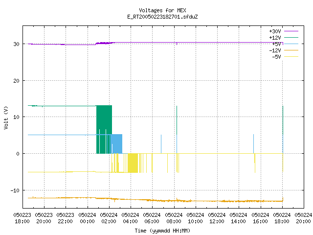
Task: Click the y-axis tick label -10
Action: point(15,190)
